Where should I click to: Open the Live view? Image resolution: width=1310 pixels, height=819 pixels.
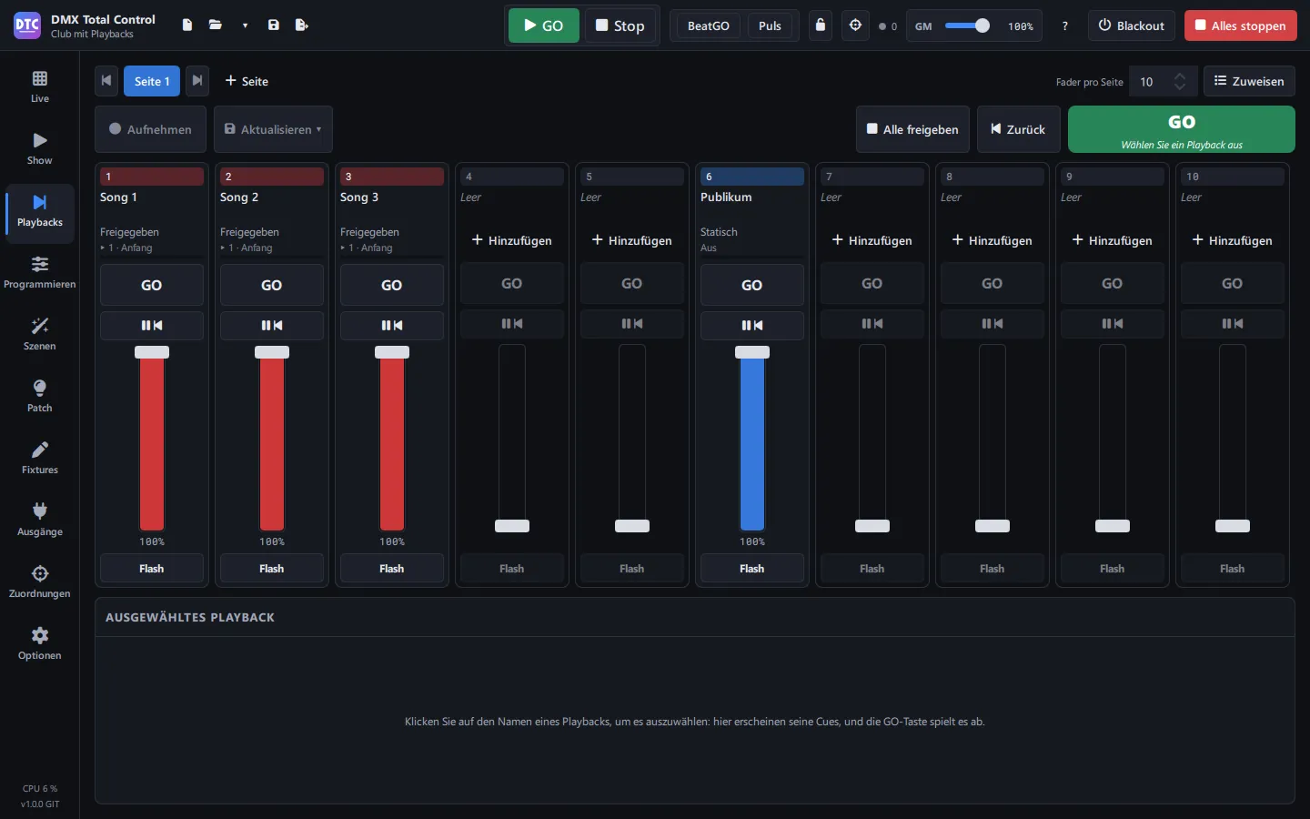[40, 87]
